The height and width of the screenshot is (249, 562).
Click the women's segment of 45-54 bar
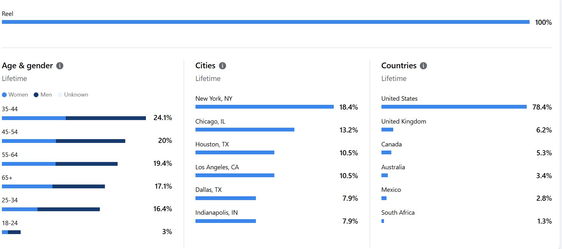29,141
